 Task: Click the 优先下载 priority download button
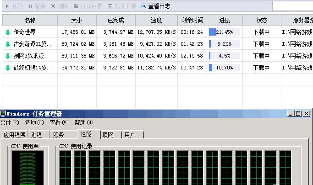[122, 6]
